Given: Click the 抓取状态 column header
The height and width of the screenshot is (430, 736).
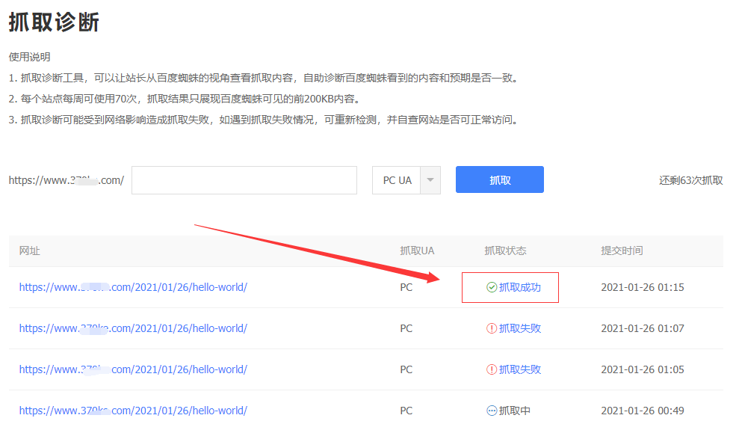Looking at the screenshot, I should 505,251.
